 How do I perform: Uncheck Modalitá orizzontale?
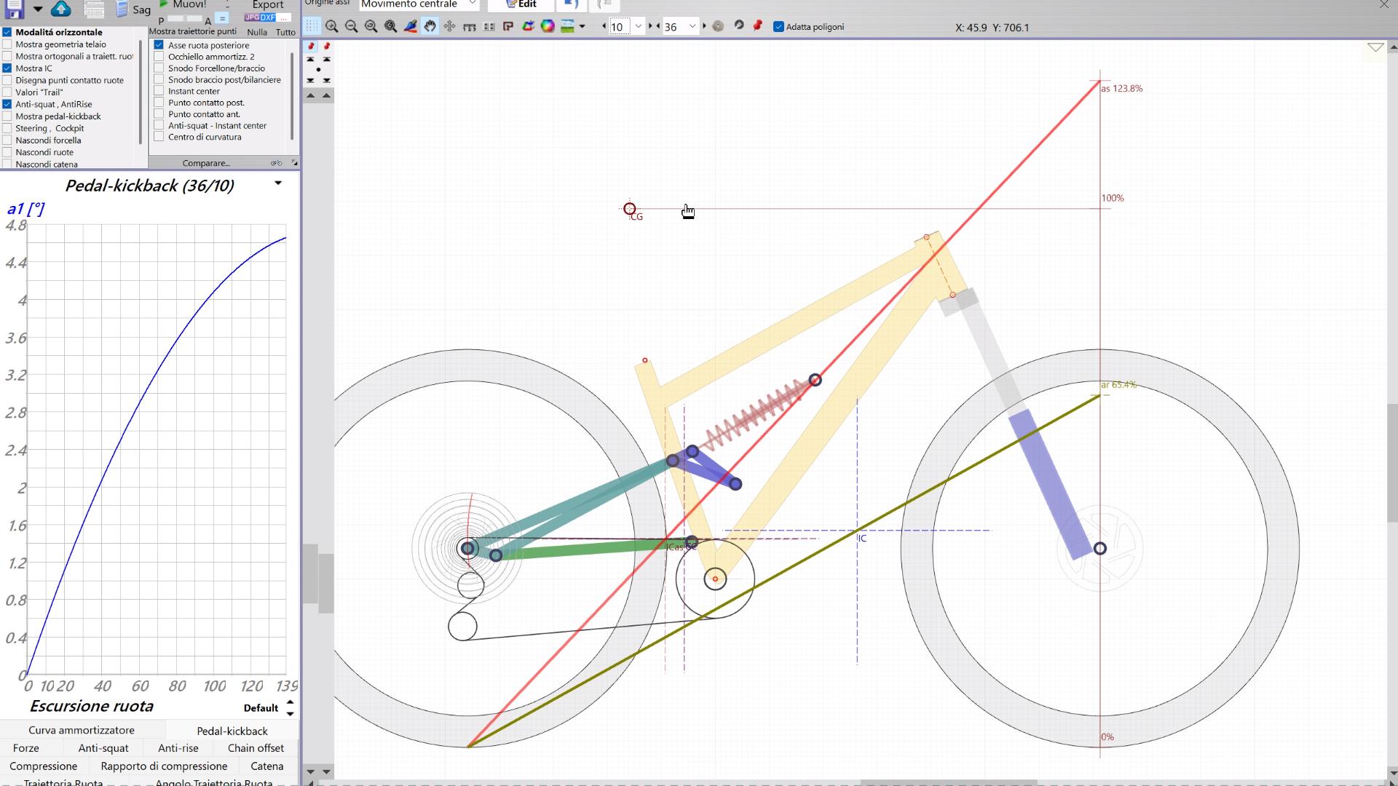tap(7, 32)
